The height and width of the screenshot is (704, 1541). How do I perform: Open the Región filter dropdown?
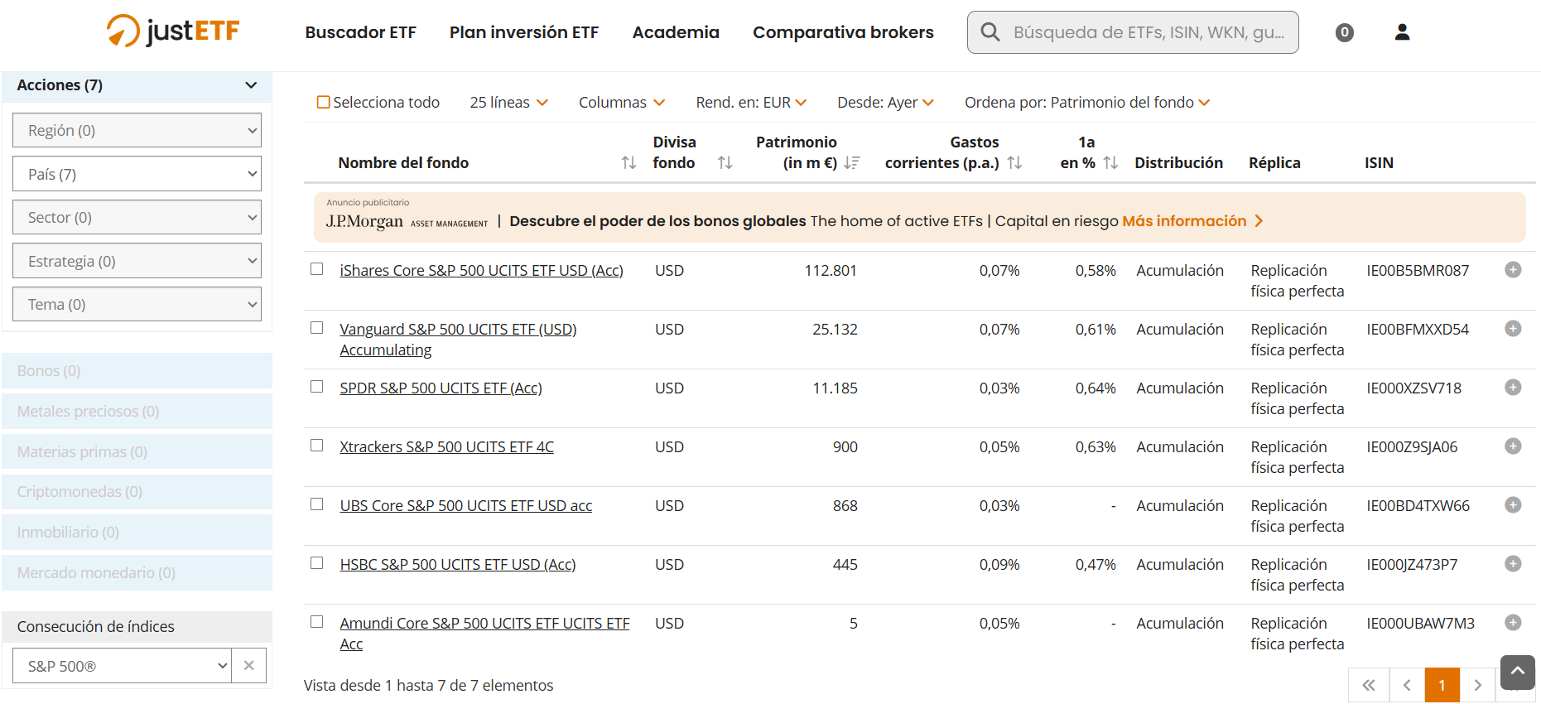[x=137, y=131]
